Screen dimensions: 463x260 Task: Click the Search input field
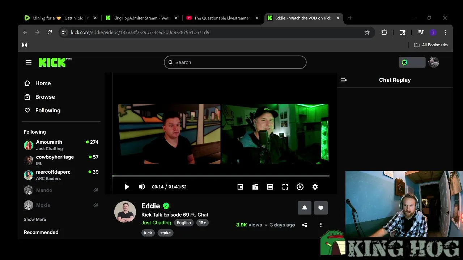(x=235, y=62)
